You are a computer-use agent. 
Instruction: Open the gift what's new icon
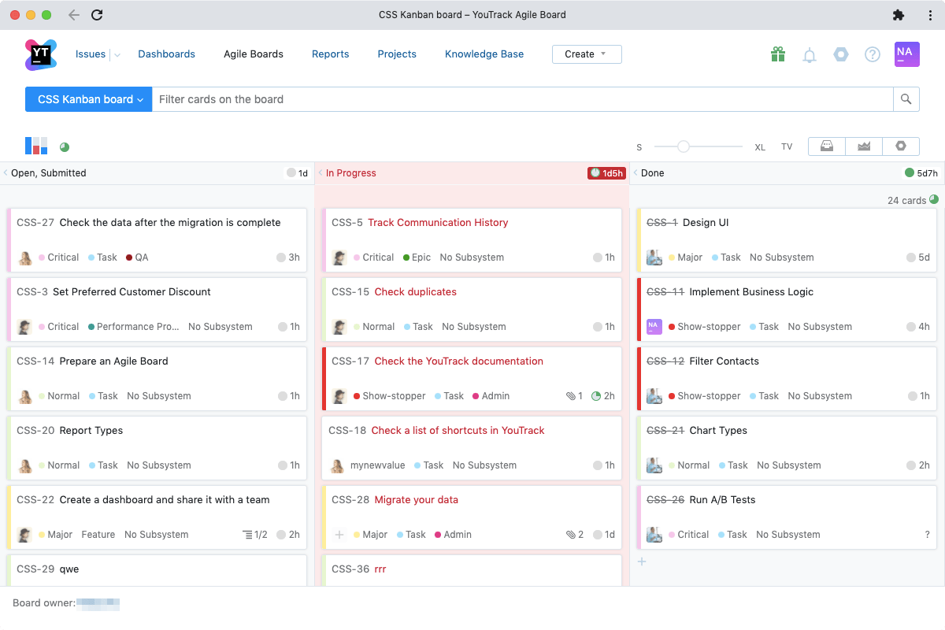coord(778,54)
